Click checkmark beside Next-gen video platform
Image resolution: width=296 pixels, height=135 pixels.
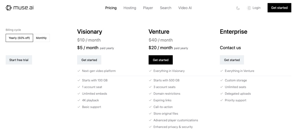point(79,71)
